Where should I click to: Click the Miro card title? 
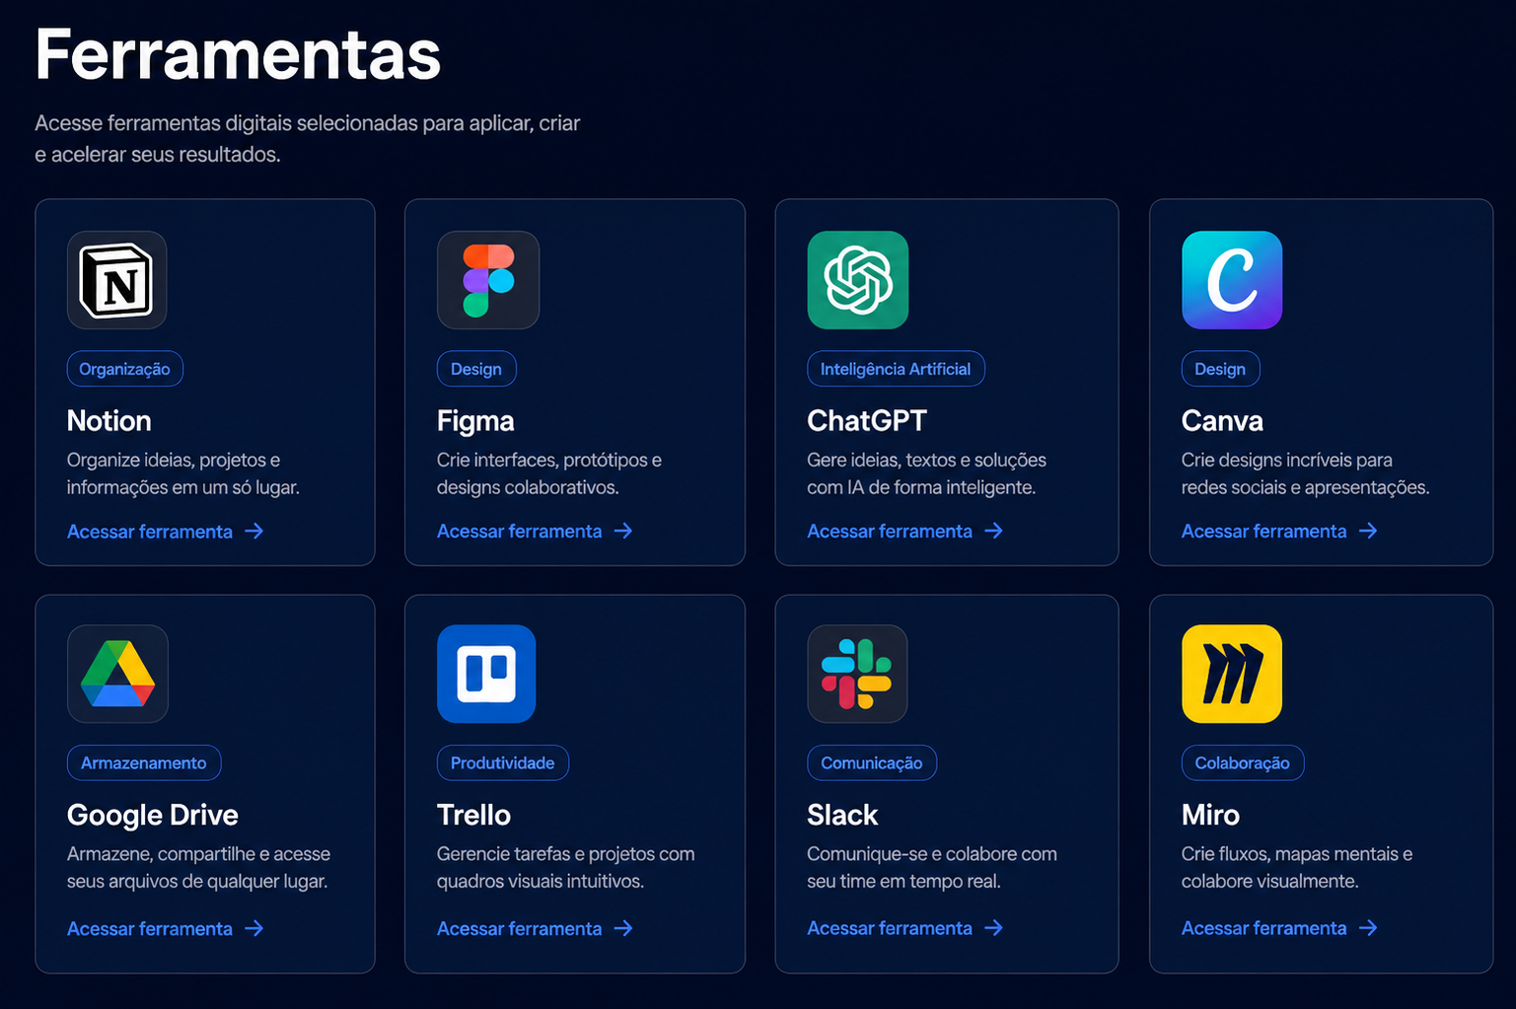point(1210,815)
